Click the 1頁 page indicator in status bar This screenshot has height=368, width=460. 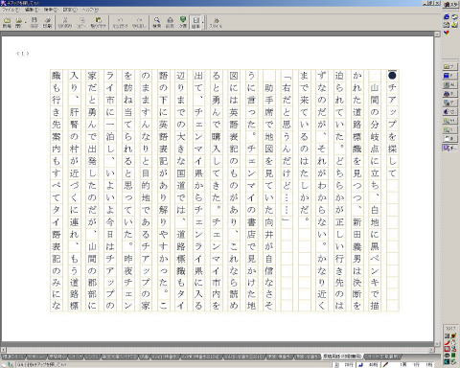pyautogui.click(x=403, y=364)
